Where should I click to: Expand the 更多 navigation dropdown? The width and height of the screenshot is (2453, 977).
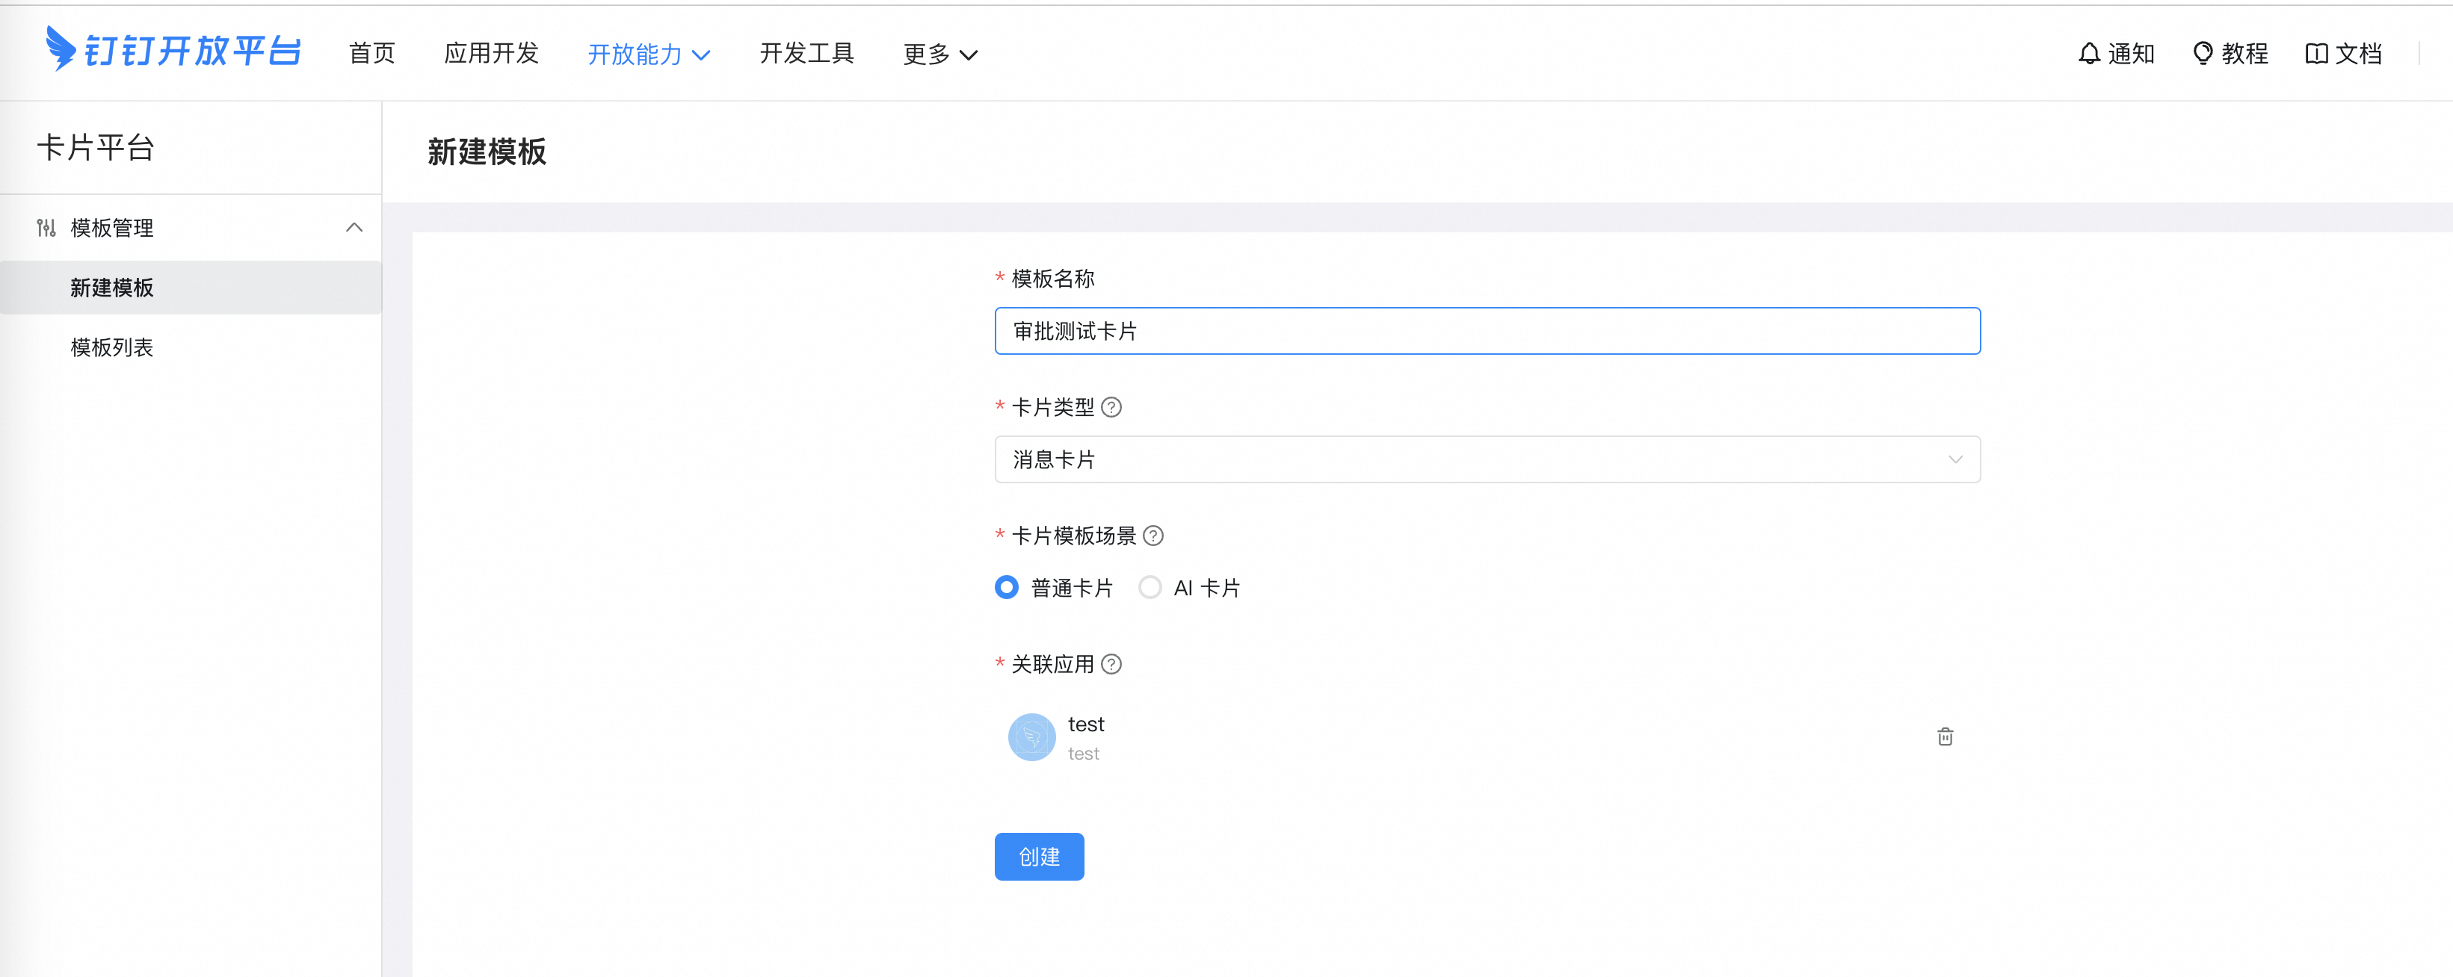[939, 55]
